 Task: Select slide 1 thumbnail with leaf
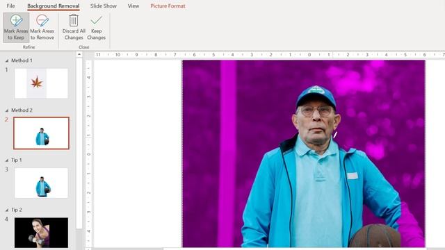tap(41, 83)
